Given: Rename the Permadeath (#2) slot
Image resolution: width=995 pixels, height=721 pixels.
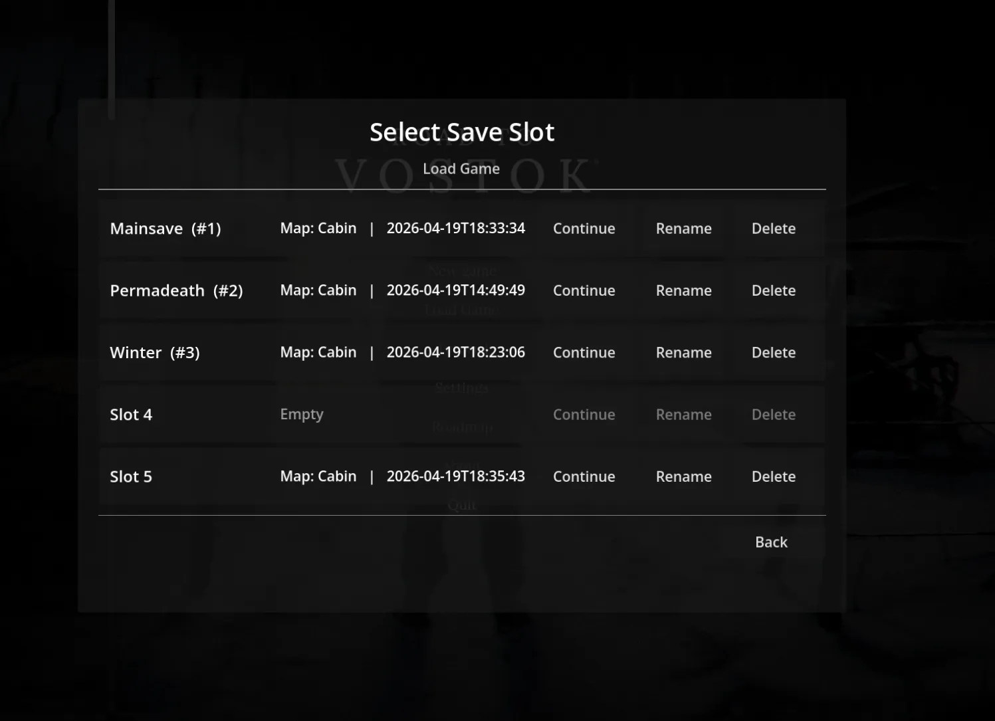Looking at the screenshot, I should [x=683, y=290].
